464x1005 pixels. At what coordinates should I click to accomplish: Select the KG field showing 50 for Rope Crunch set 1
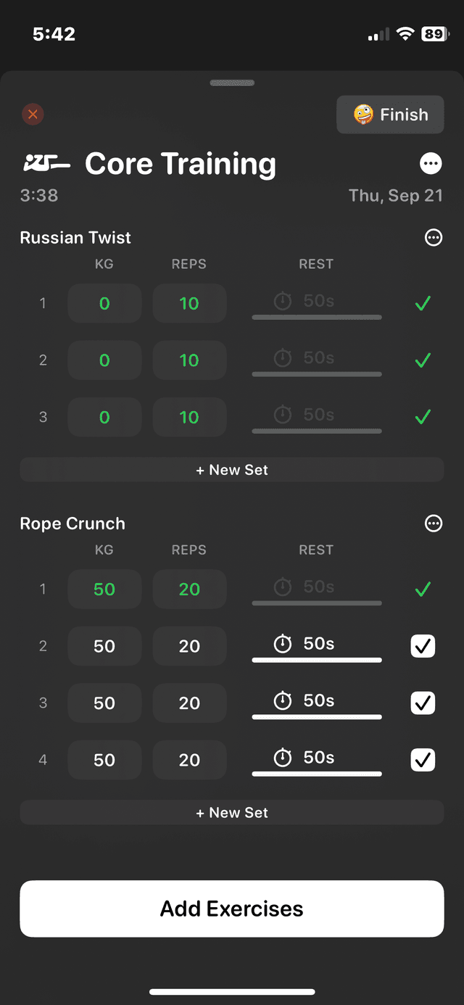pos(104,589)
